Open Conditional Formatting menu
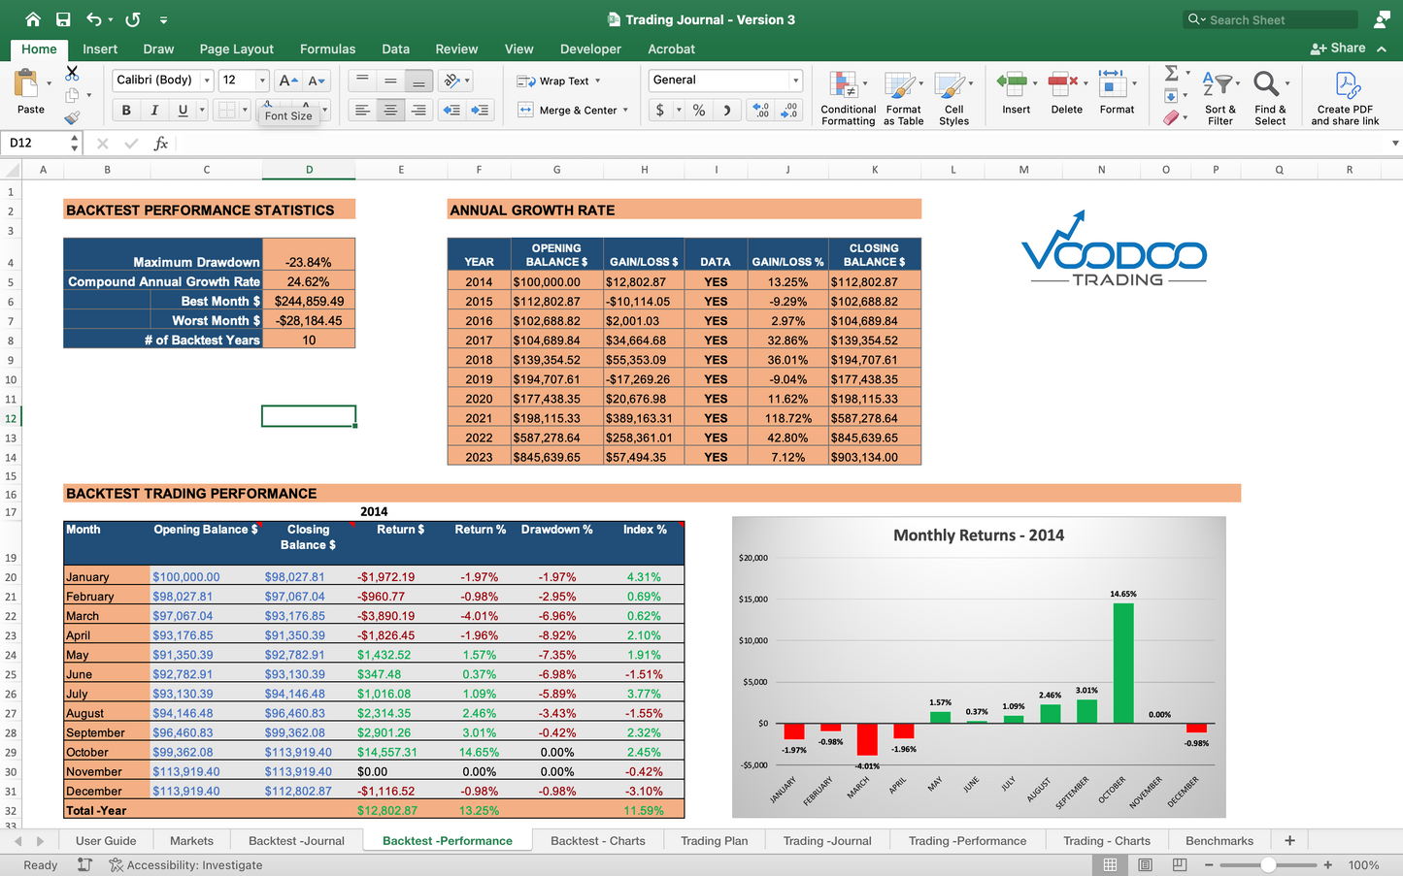Image resolution: width=1403 pixels, height=876 pixels. 847,98
